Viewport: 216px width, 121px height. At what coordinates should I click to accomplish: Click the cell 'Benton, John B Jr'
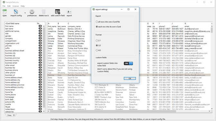click(x=75, y=29)
